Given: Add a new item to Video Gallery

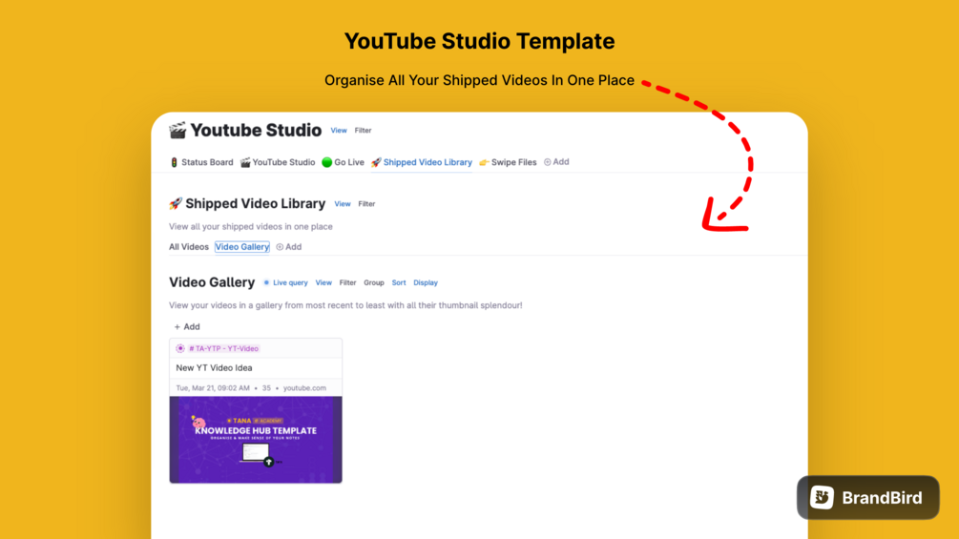Looking at the screenshot, I should point(187,327).
